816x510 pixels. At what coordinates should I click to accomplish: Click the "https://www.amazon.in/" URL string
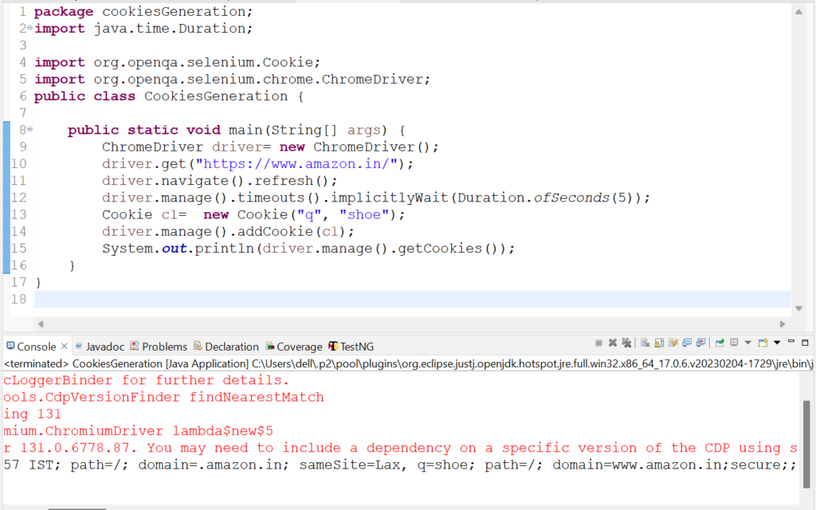pyautogui.click(x=296, y=164)
